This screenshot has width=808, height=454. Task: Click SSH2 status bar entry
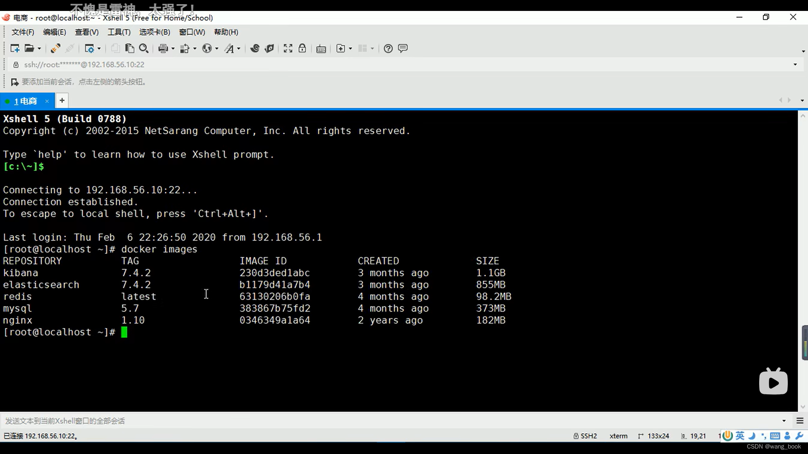pos(585,436)
